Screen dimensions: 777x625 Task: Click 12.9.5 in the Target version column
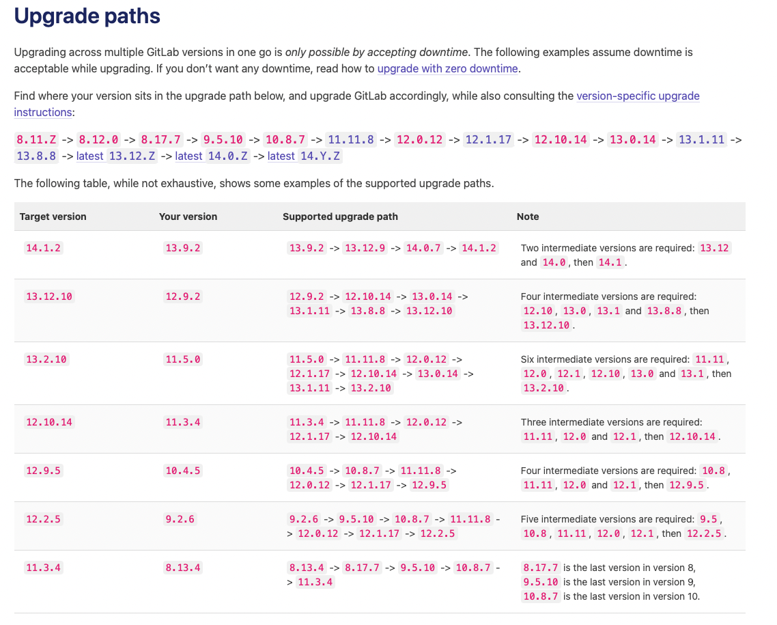44,471
